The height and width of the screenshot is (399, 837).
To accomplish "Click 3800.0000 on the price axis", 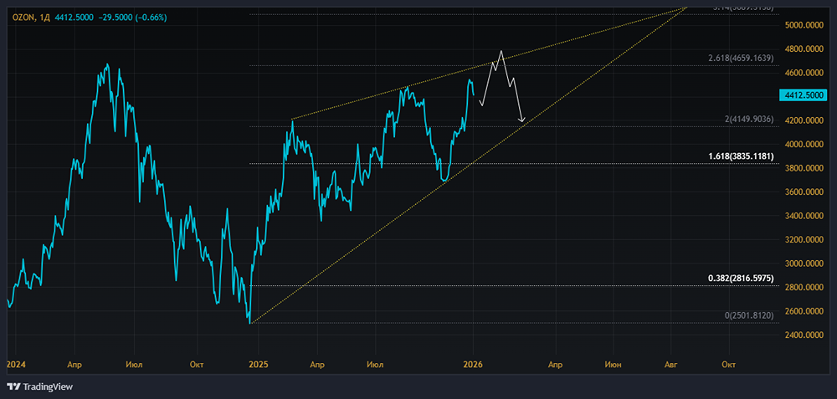I will [x=804, y=168].
